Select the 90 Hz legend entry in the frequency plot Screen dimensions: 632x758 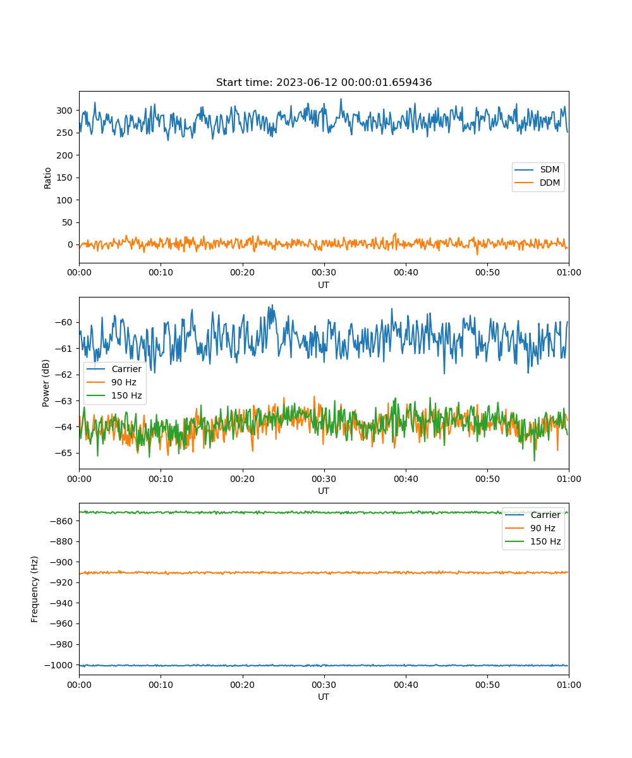tap(530, 528)
